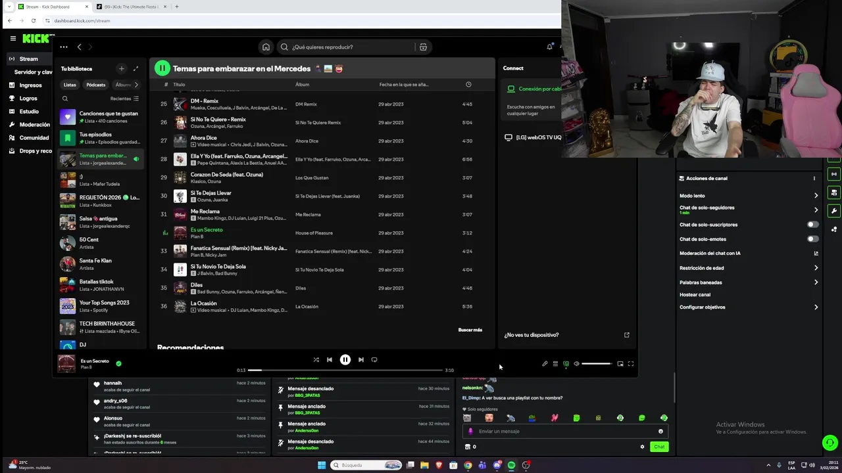842x473 pixels.
Task: Expand Restricción de edad options
Action: click(816, 268)
